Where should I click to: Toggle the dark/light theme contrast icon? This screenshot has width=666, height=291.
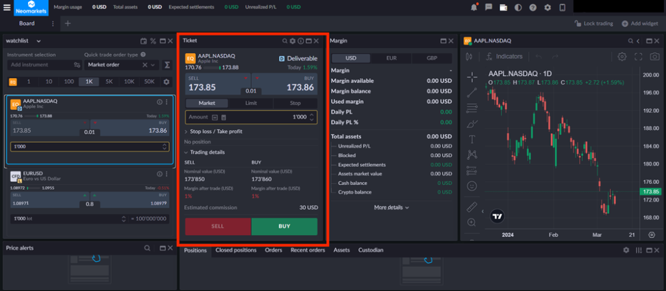point(518,7)
